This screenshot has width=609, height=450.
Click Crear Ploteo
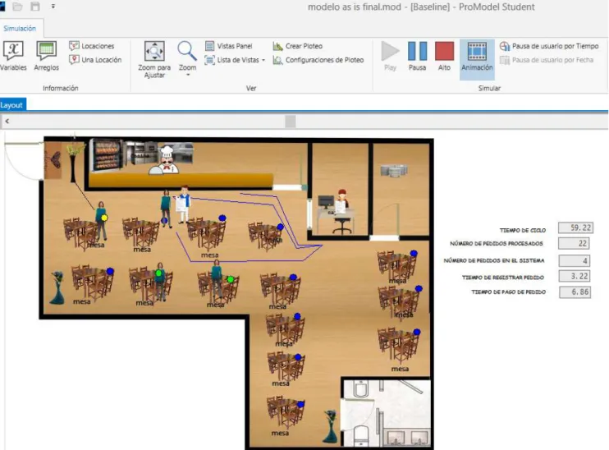point(297,46)
